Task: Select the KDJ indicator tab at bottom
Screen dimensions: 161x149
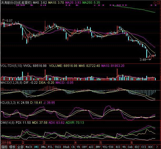Action: [x=137, y=147]
